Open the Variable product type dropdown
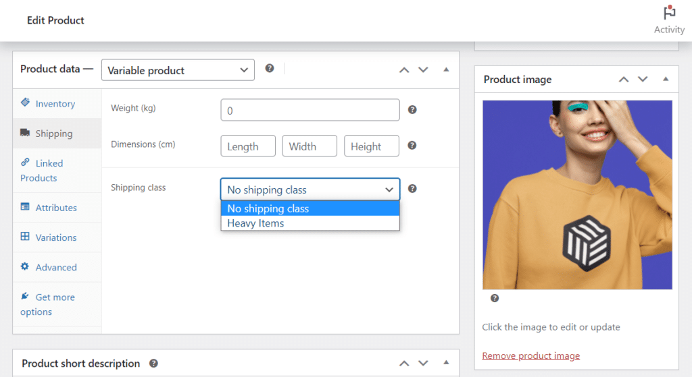692x377 pixels. coord(178,70)
